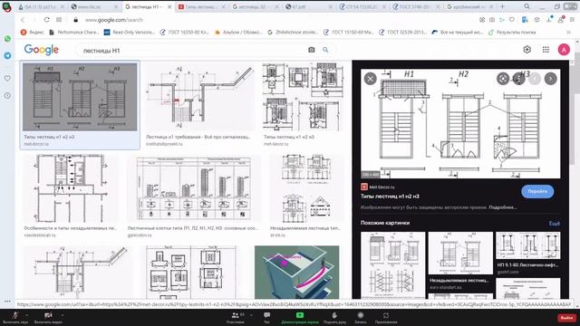Show next image in preview panel
The height and width of the screenshot is (326, 580).
(x=550, y=79)
